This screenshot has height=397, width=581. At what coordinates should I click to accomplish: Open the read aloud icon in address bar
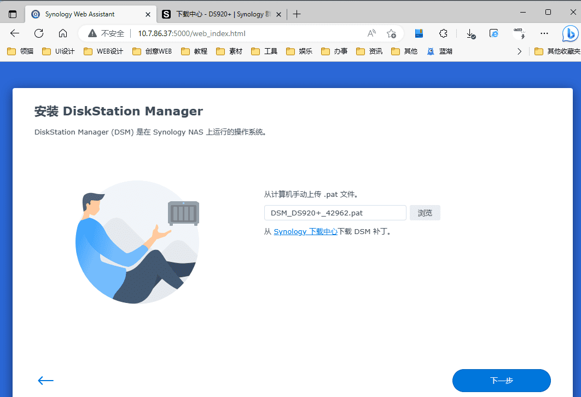(x=371, y=33)
